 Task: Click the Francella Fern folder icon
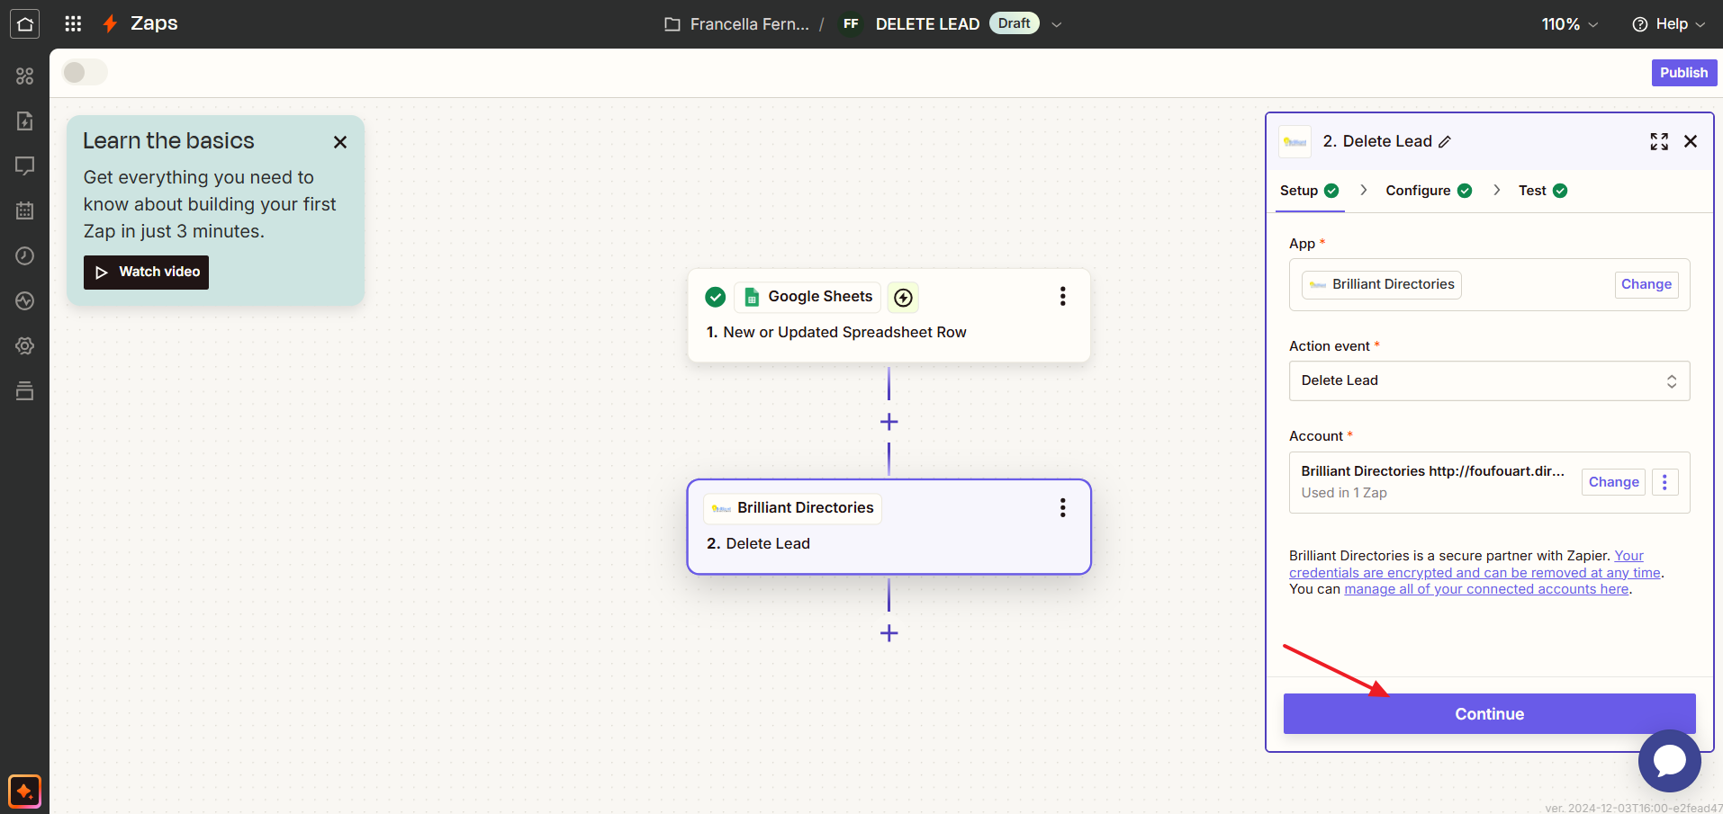[672, 24]
